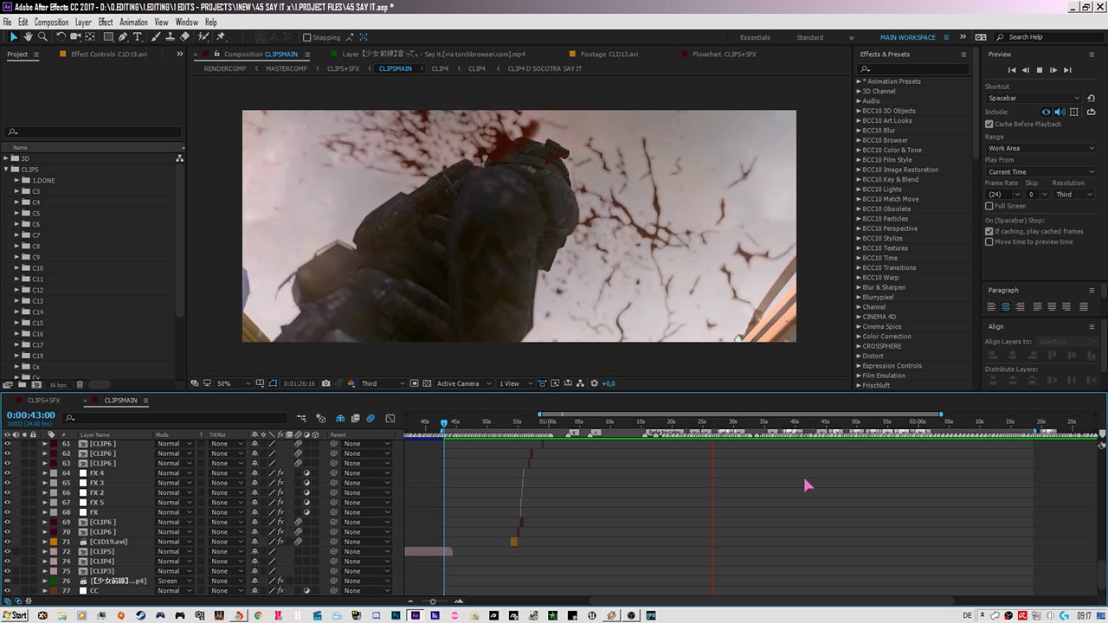
Task: Select the Pan Behind anchor point tool
Action: 91,37
